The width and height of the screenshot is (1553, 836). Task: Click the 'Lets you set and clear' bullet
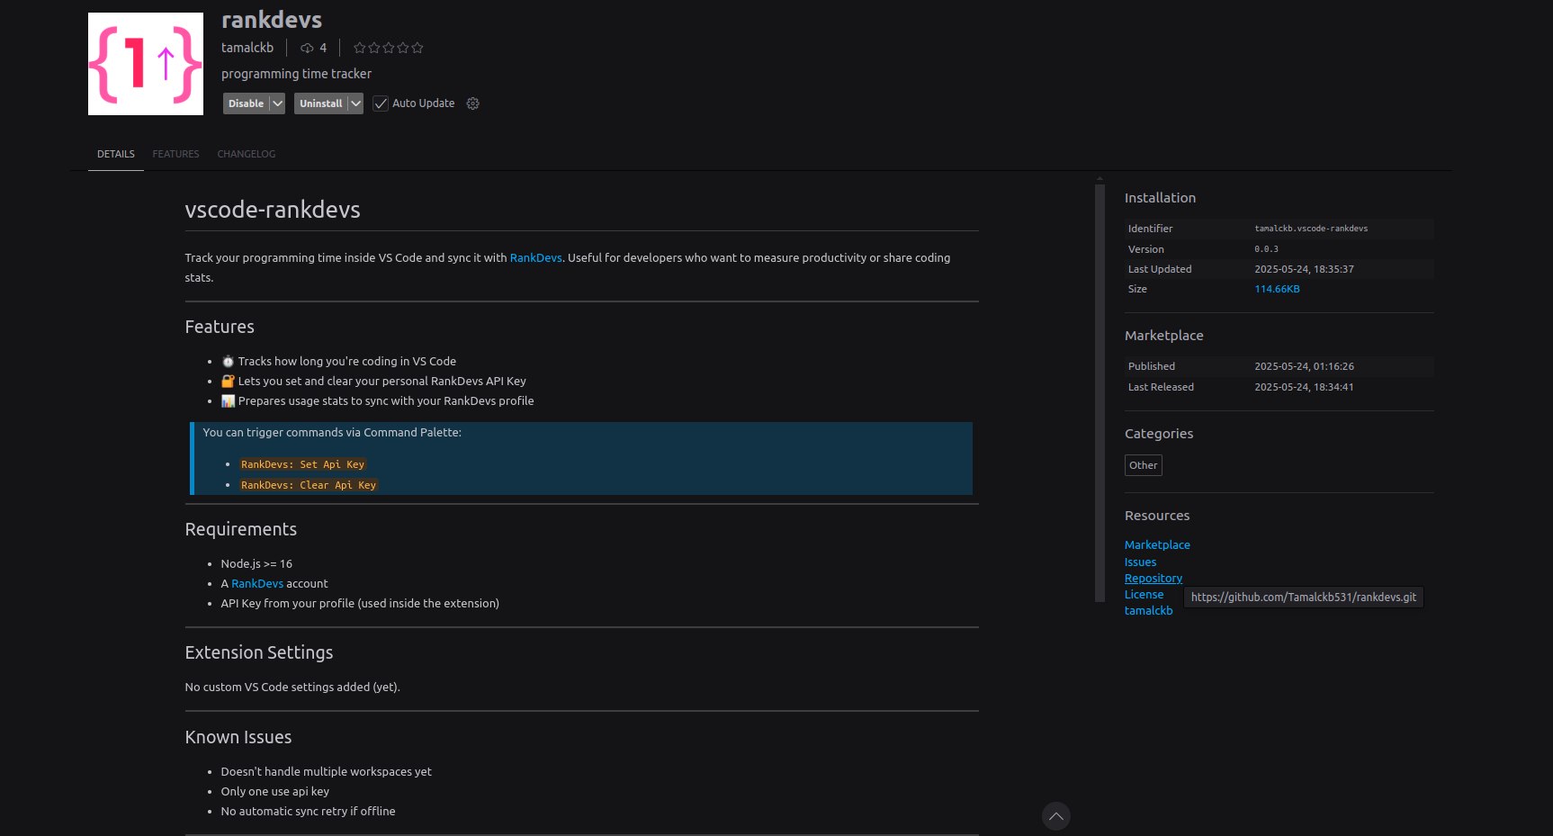(x=373, y=381)
